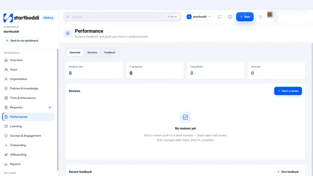Click the Offboarding plane icon
313x176 pixels.
[6, 155]
